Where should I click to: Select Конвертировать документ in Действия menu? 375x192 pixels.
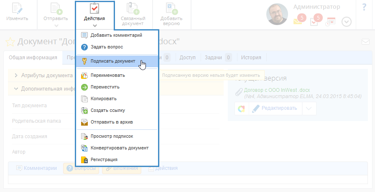click(x=119, y=148)
